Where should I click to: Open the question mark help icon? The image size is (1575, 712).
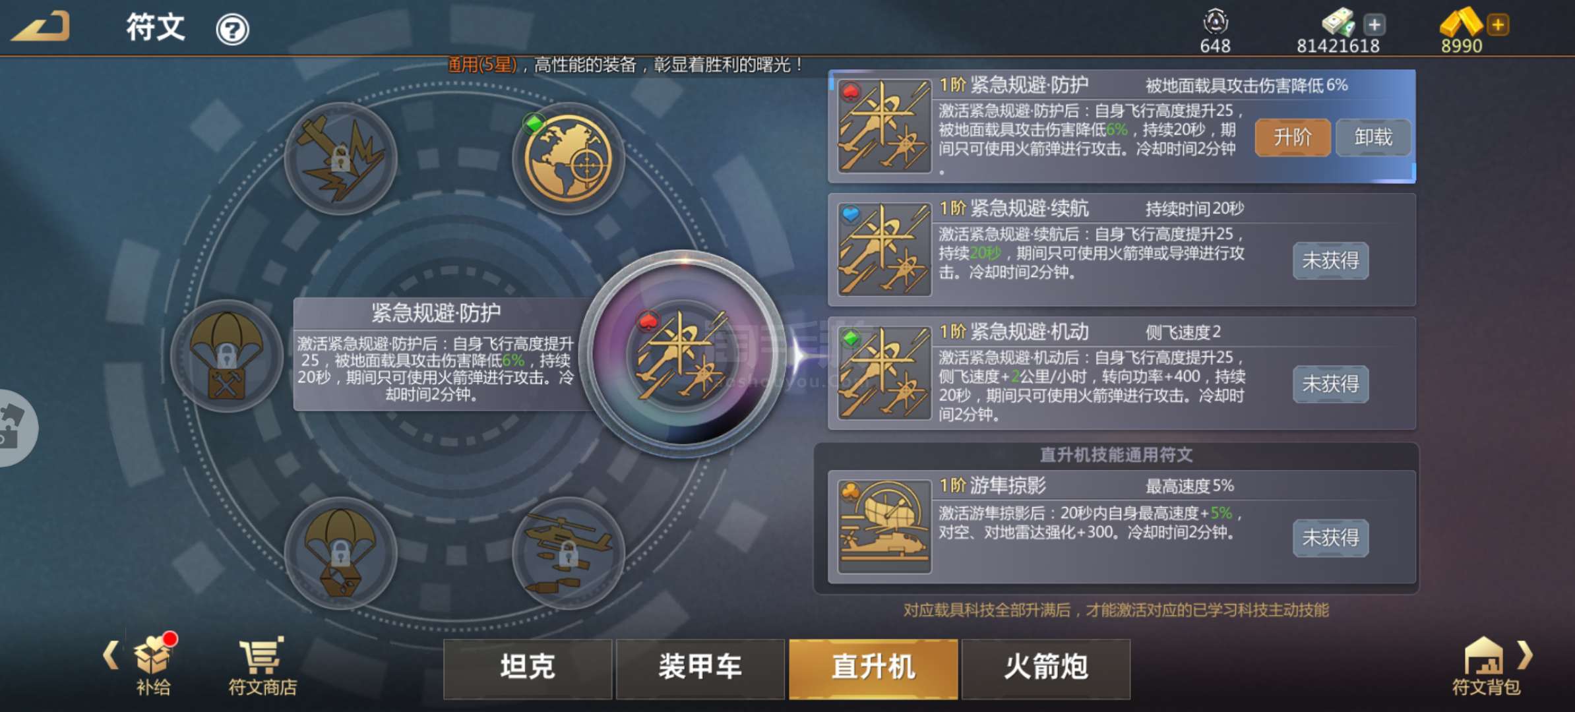pos(232,30)
